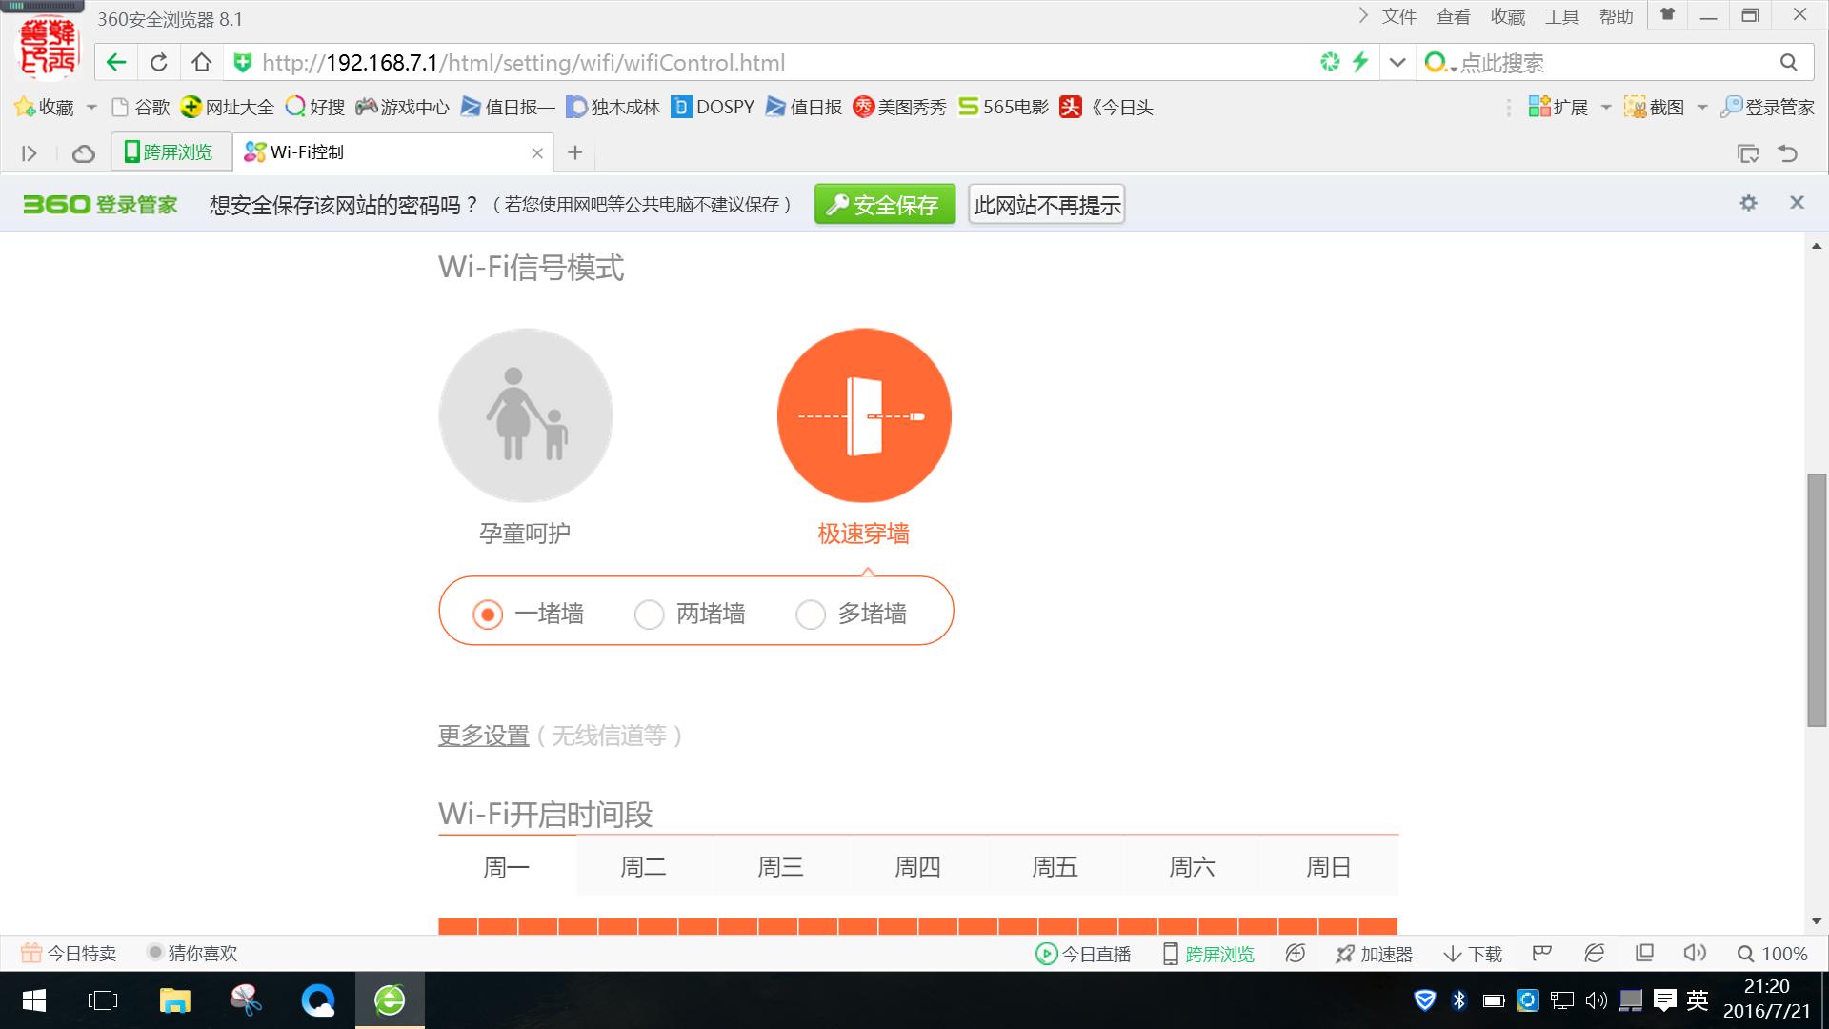Select the 多堵墙 radio option

pos(811,615)
